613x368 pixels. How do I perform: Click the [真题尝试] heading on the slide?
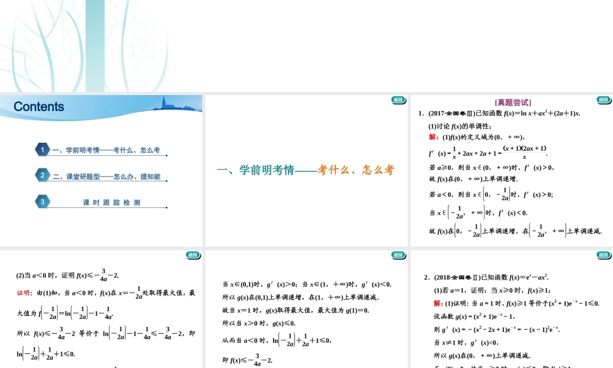514,102
